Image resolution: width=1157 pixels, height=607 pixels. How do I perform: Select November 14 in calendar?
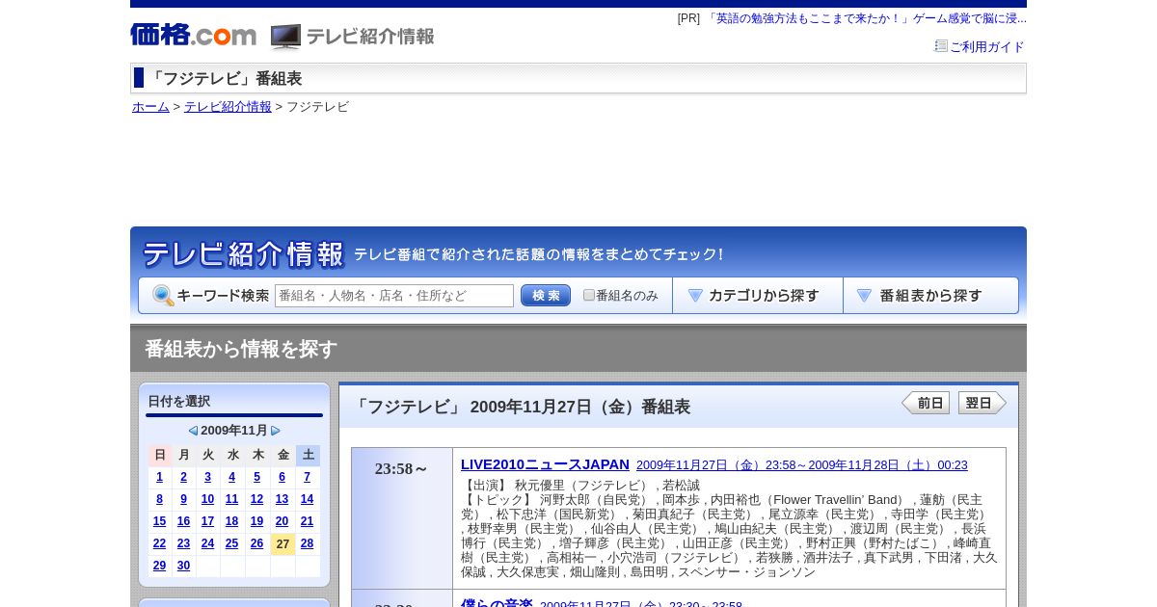pyautogui.click(x=308, y=499)
